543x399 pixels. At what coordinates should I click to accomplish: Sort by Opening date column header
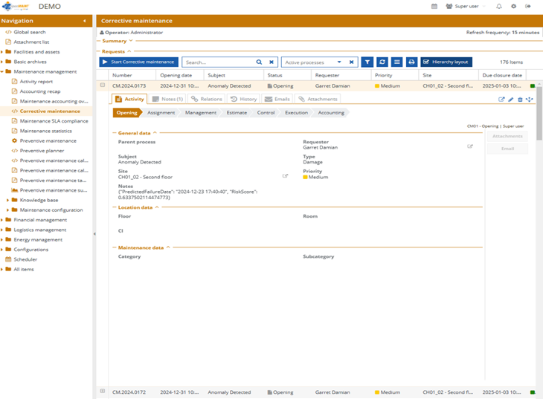click(176, 75)
